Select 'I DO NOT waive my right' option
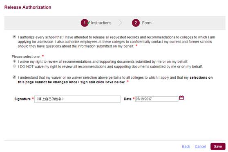 point(14,66)
